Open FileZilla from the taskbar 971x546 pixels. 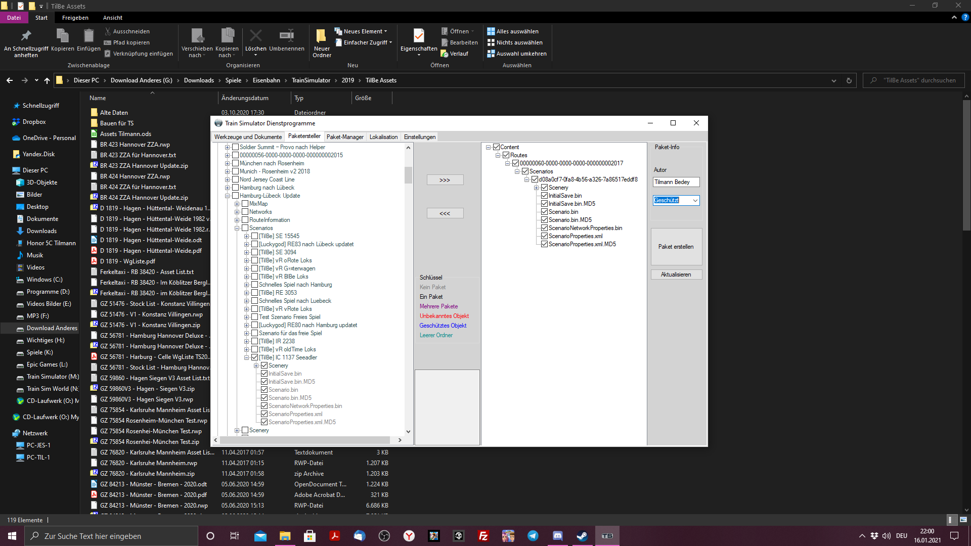click(483, 536)
